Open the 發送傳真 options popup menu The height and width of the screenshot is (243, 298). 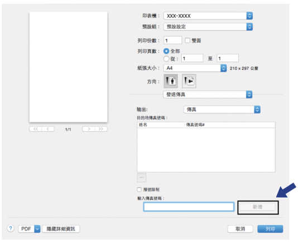[208, 94]
